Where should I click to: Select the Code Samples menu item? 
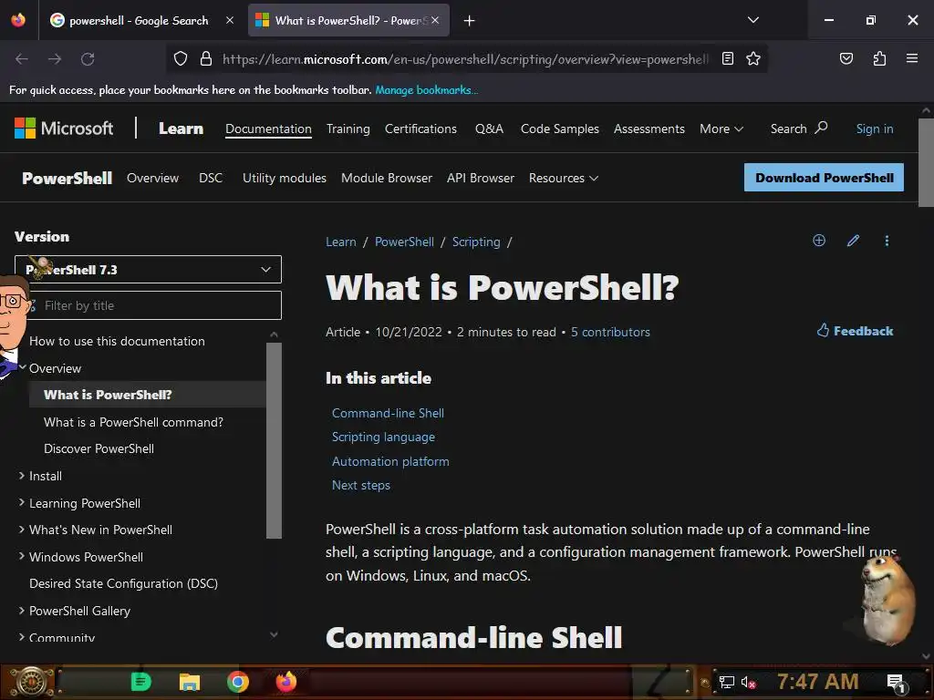[x=560, y=129]
